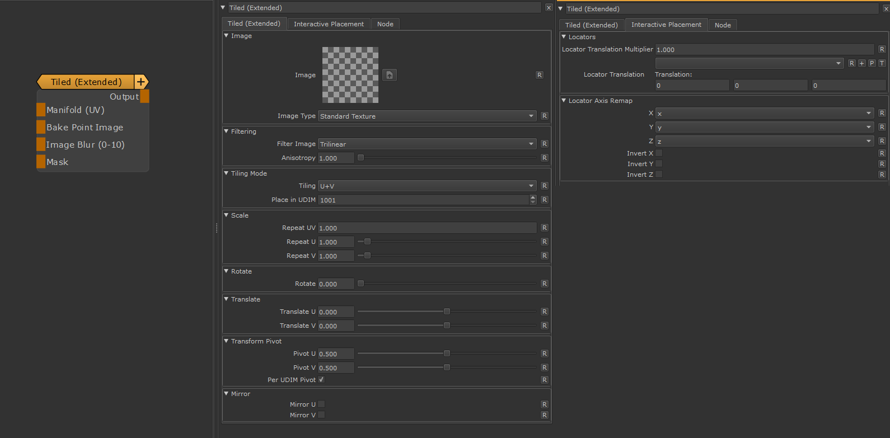This screenshot has height=438, width=890.
Task: Click the plus icon on the Tiled node
Action: [x=141, y=82]
